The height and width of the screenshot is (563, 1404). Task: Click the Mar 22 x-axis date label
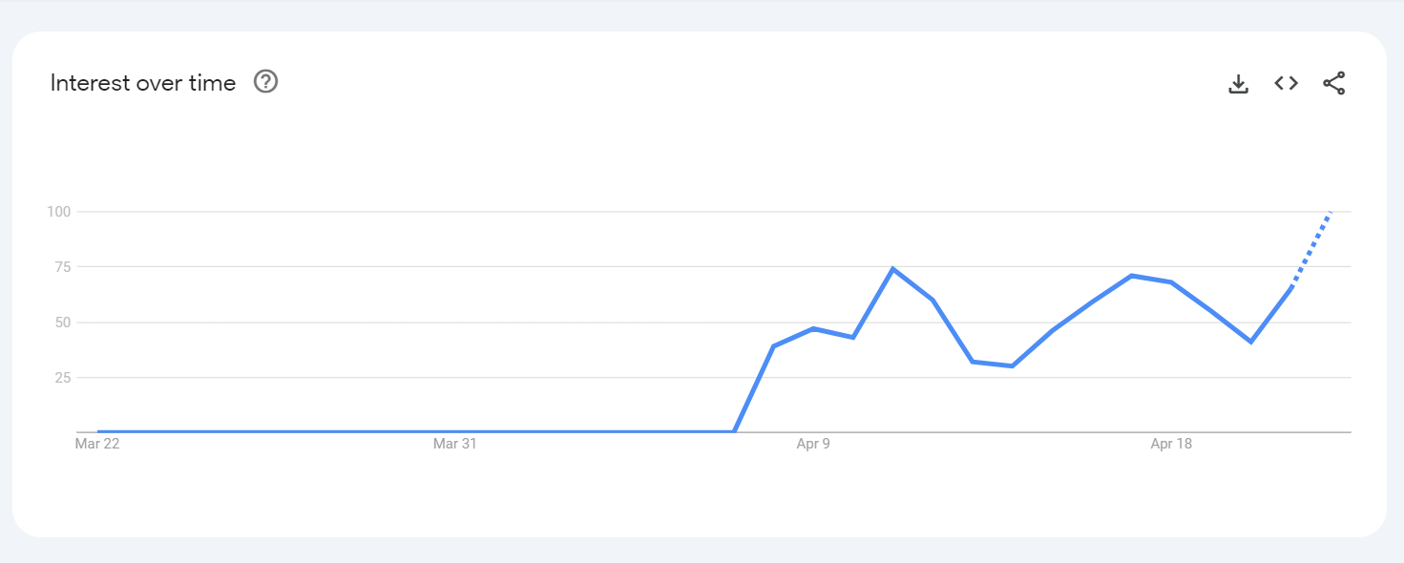tap(97, 444)
